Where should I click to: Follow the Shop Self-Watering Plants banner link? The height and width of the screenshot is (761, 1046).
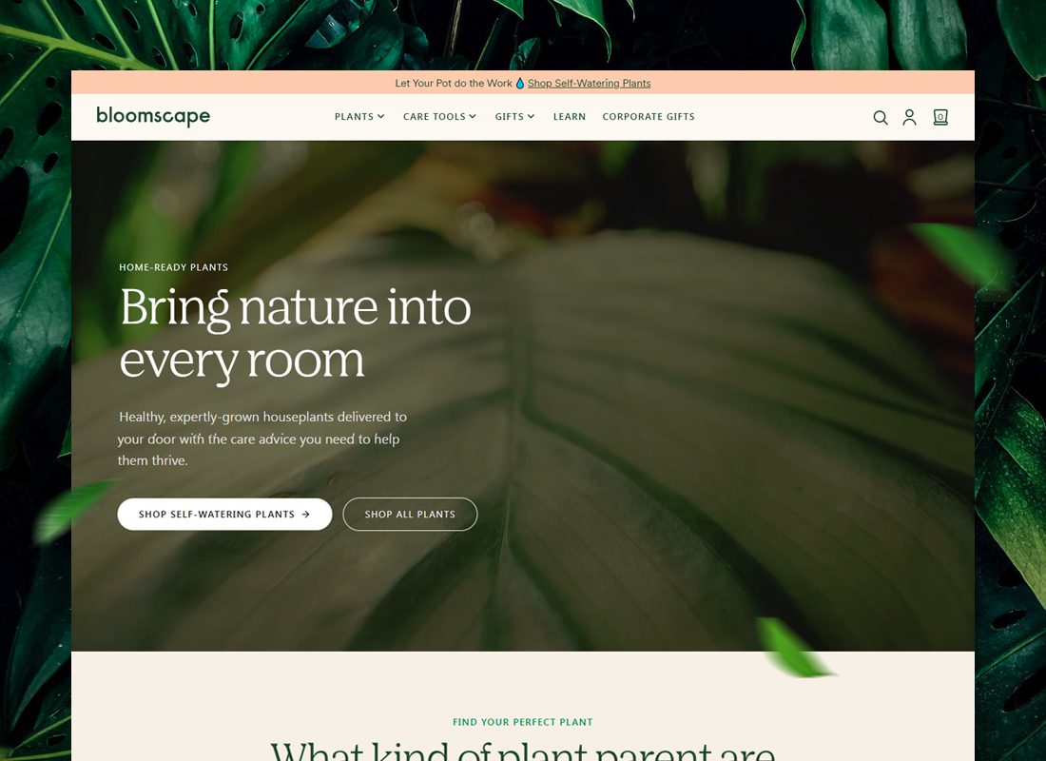coord(589,84)
